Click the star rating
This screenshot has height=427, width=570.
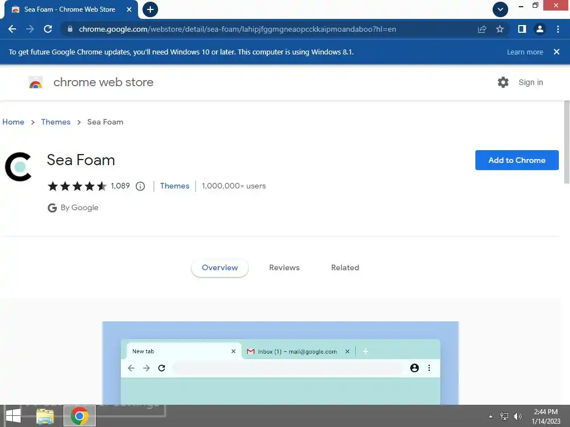[77, 186]
